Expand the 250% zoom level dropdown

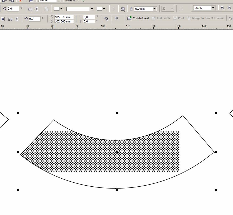click(213, 8)
